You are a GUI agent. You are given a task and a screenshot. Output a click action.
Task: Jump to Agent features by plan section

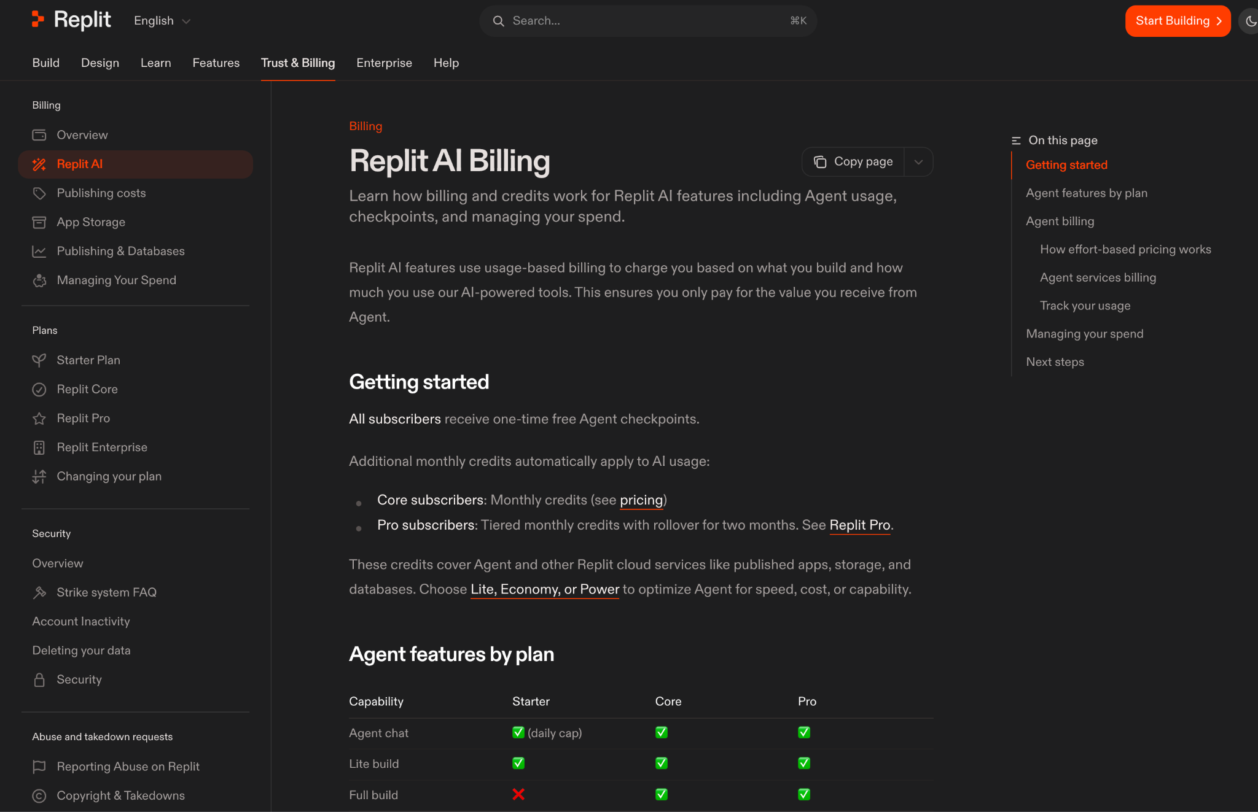point(1087,193)
